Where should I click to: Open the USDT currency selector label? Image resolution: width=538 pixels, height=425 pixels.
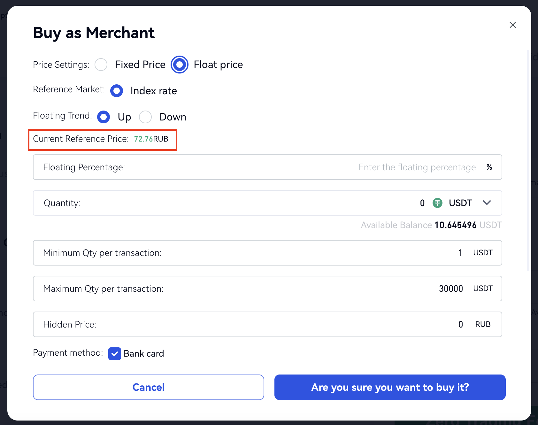460,203
